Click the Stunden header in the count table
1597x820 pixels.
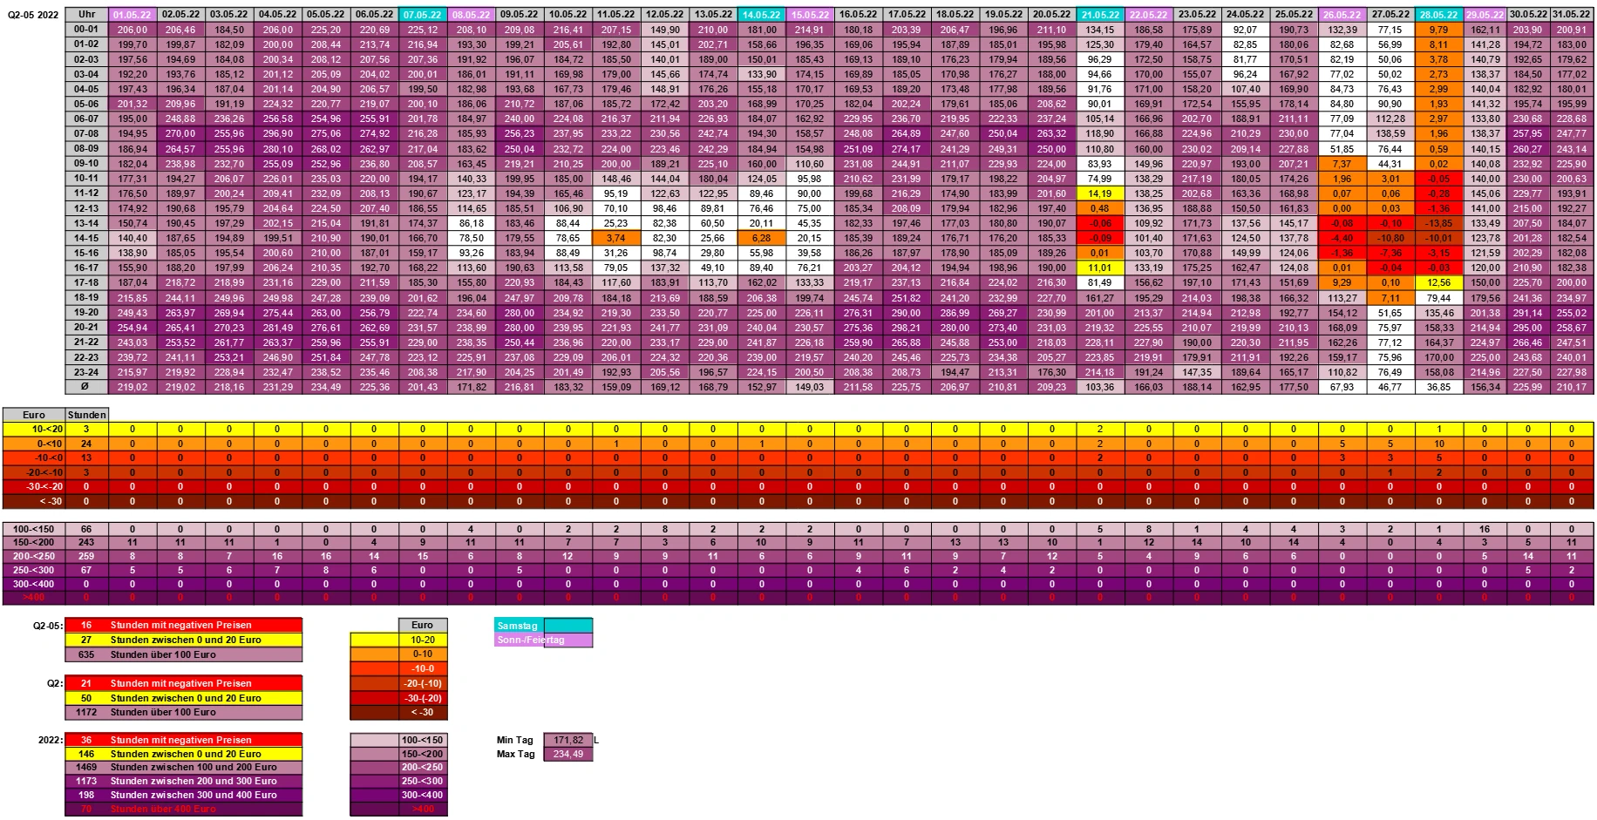tap(86, 415)
